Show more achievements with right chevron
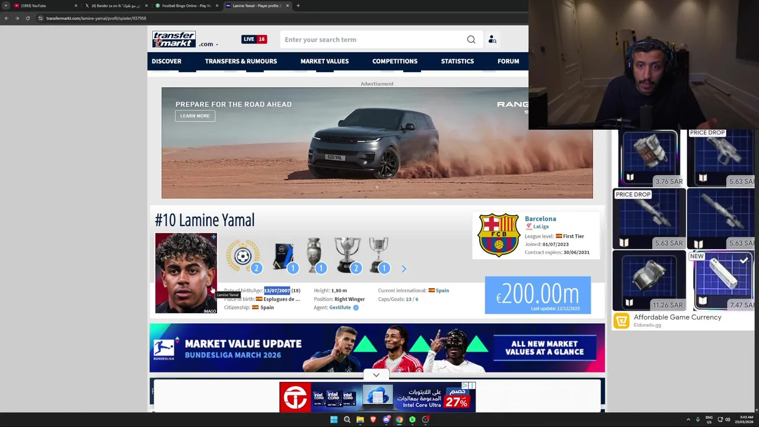The width and height of the screenshot is (759, 427). point(404,269)
